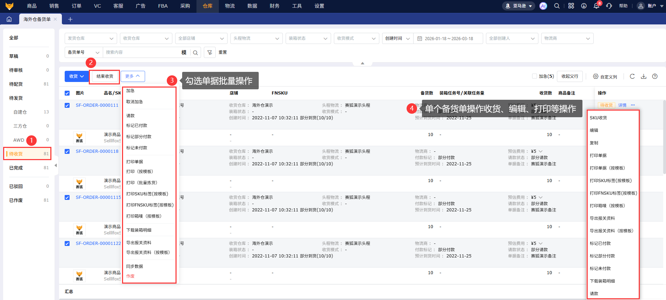The image size is (666, 300).
Task: Click the home icon tab
Action: (9, 19)
